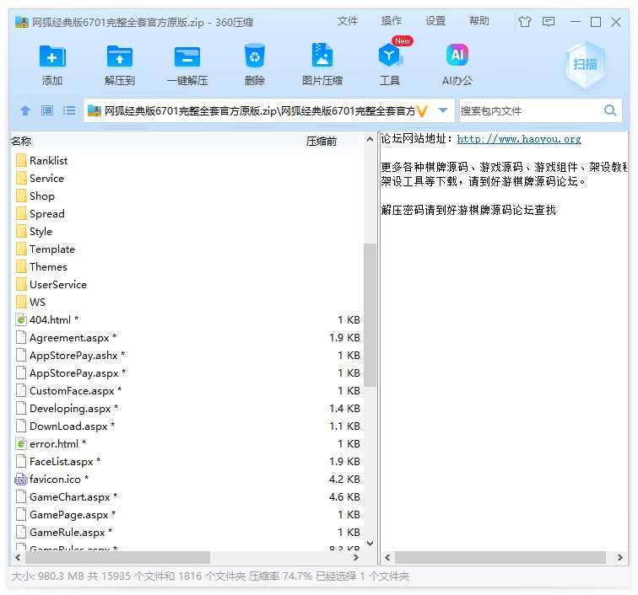Go up one folder level arrow

coord(25,110)
